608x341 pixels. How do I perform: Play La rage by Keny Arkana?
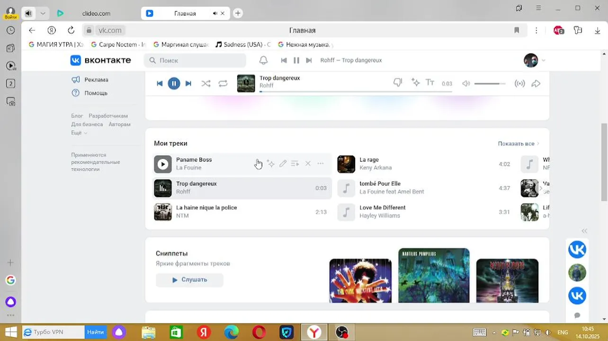(x=346, y=164)
